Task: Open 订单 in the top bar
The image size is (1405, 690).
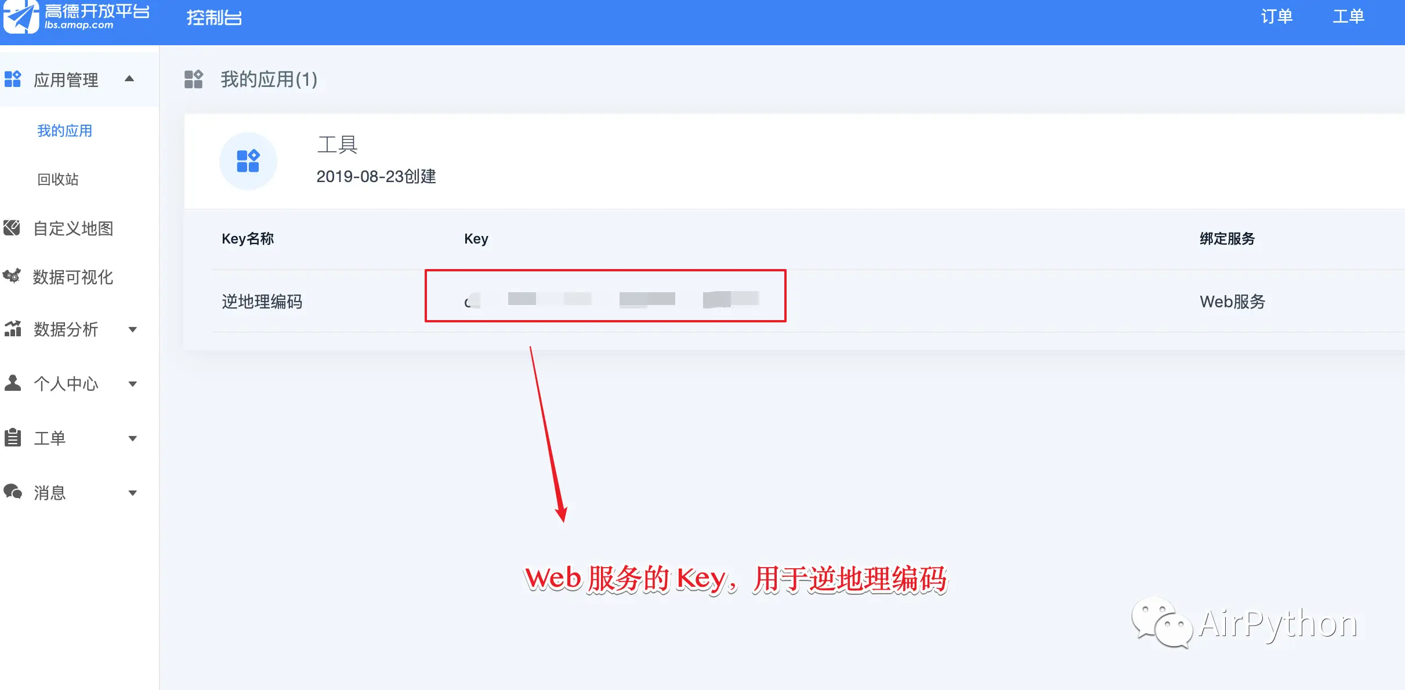Action: click(1277, 16)
